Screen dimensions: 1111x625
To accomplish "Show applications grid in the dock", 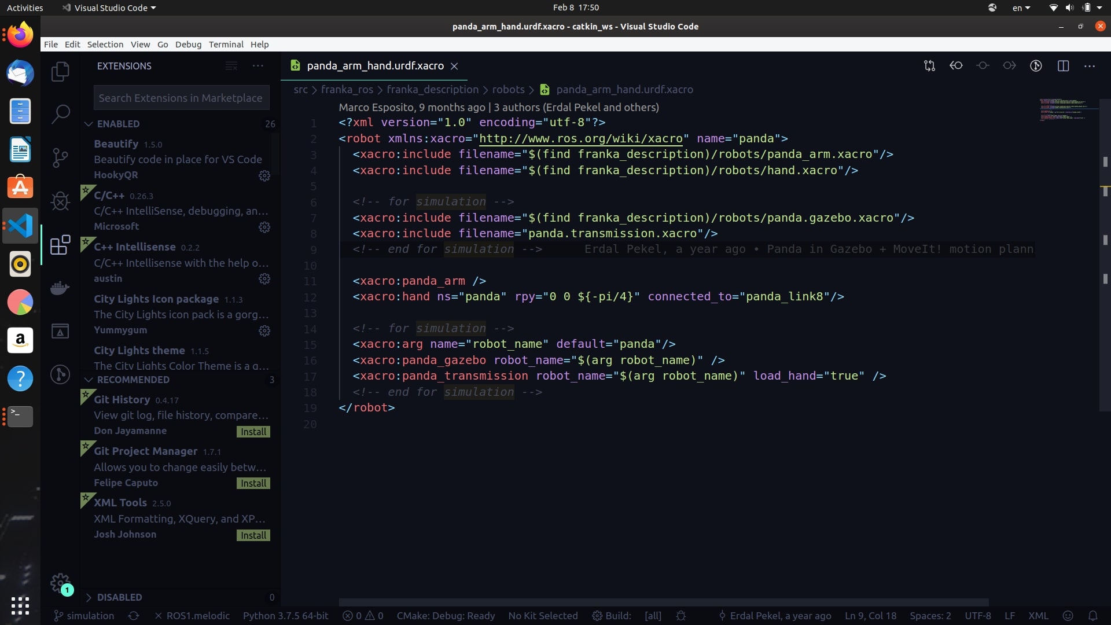I will 20,605.
